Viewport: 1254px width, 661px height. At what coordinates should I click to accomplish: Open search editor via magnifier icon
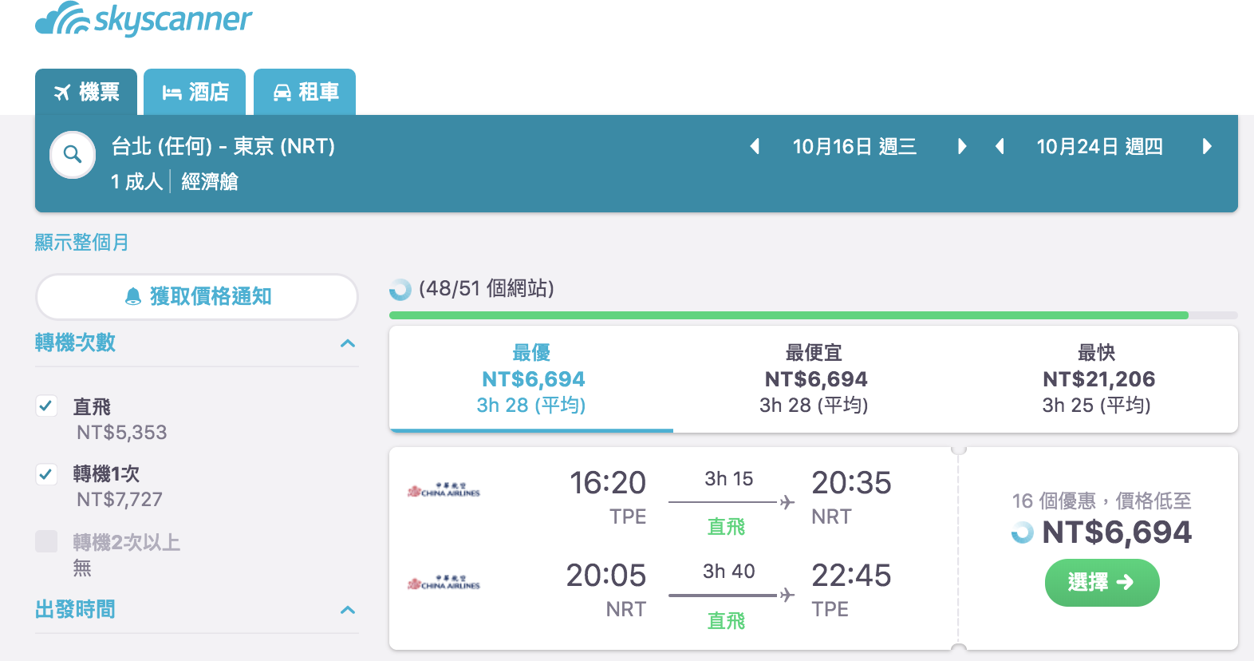[73, 155]
